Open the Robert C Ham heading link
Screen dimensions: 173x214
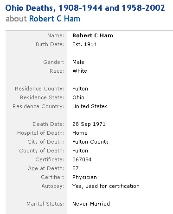(x=55, y=19)
